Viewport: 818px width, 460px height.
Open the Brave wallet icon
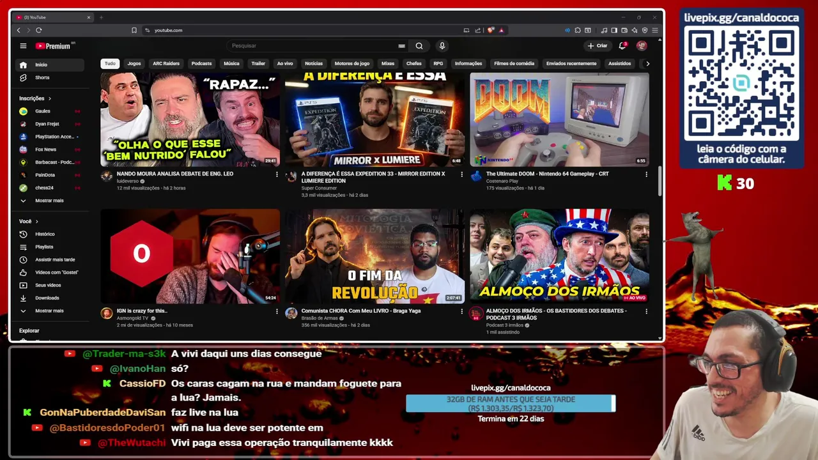point(624,30)
